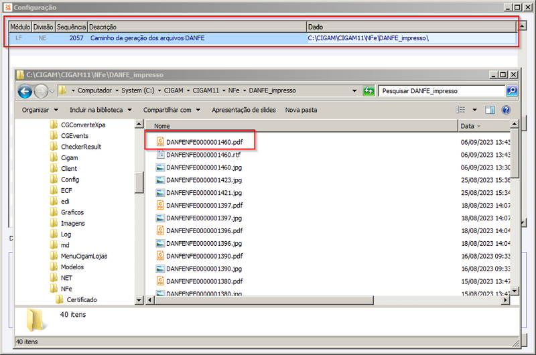Open the recent locations dropdown beside Forward

point(52,91)
